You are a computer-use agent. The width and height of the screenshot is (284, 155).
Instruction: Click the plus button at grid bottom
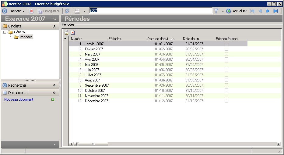click(71, 144)
